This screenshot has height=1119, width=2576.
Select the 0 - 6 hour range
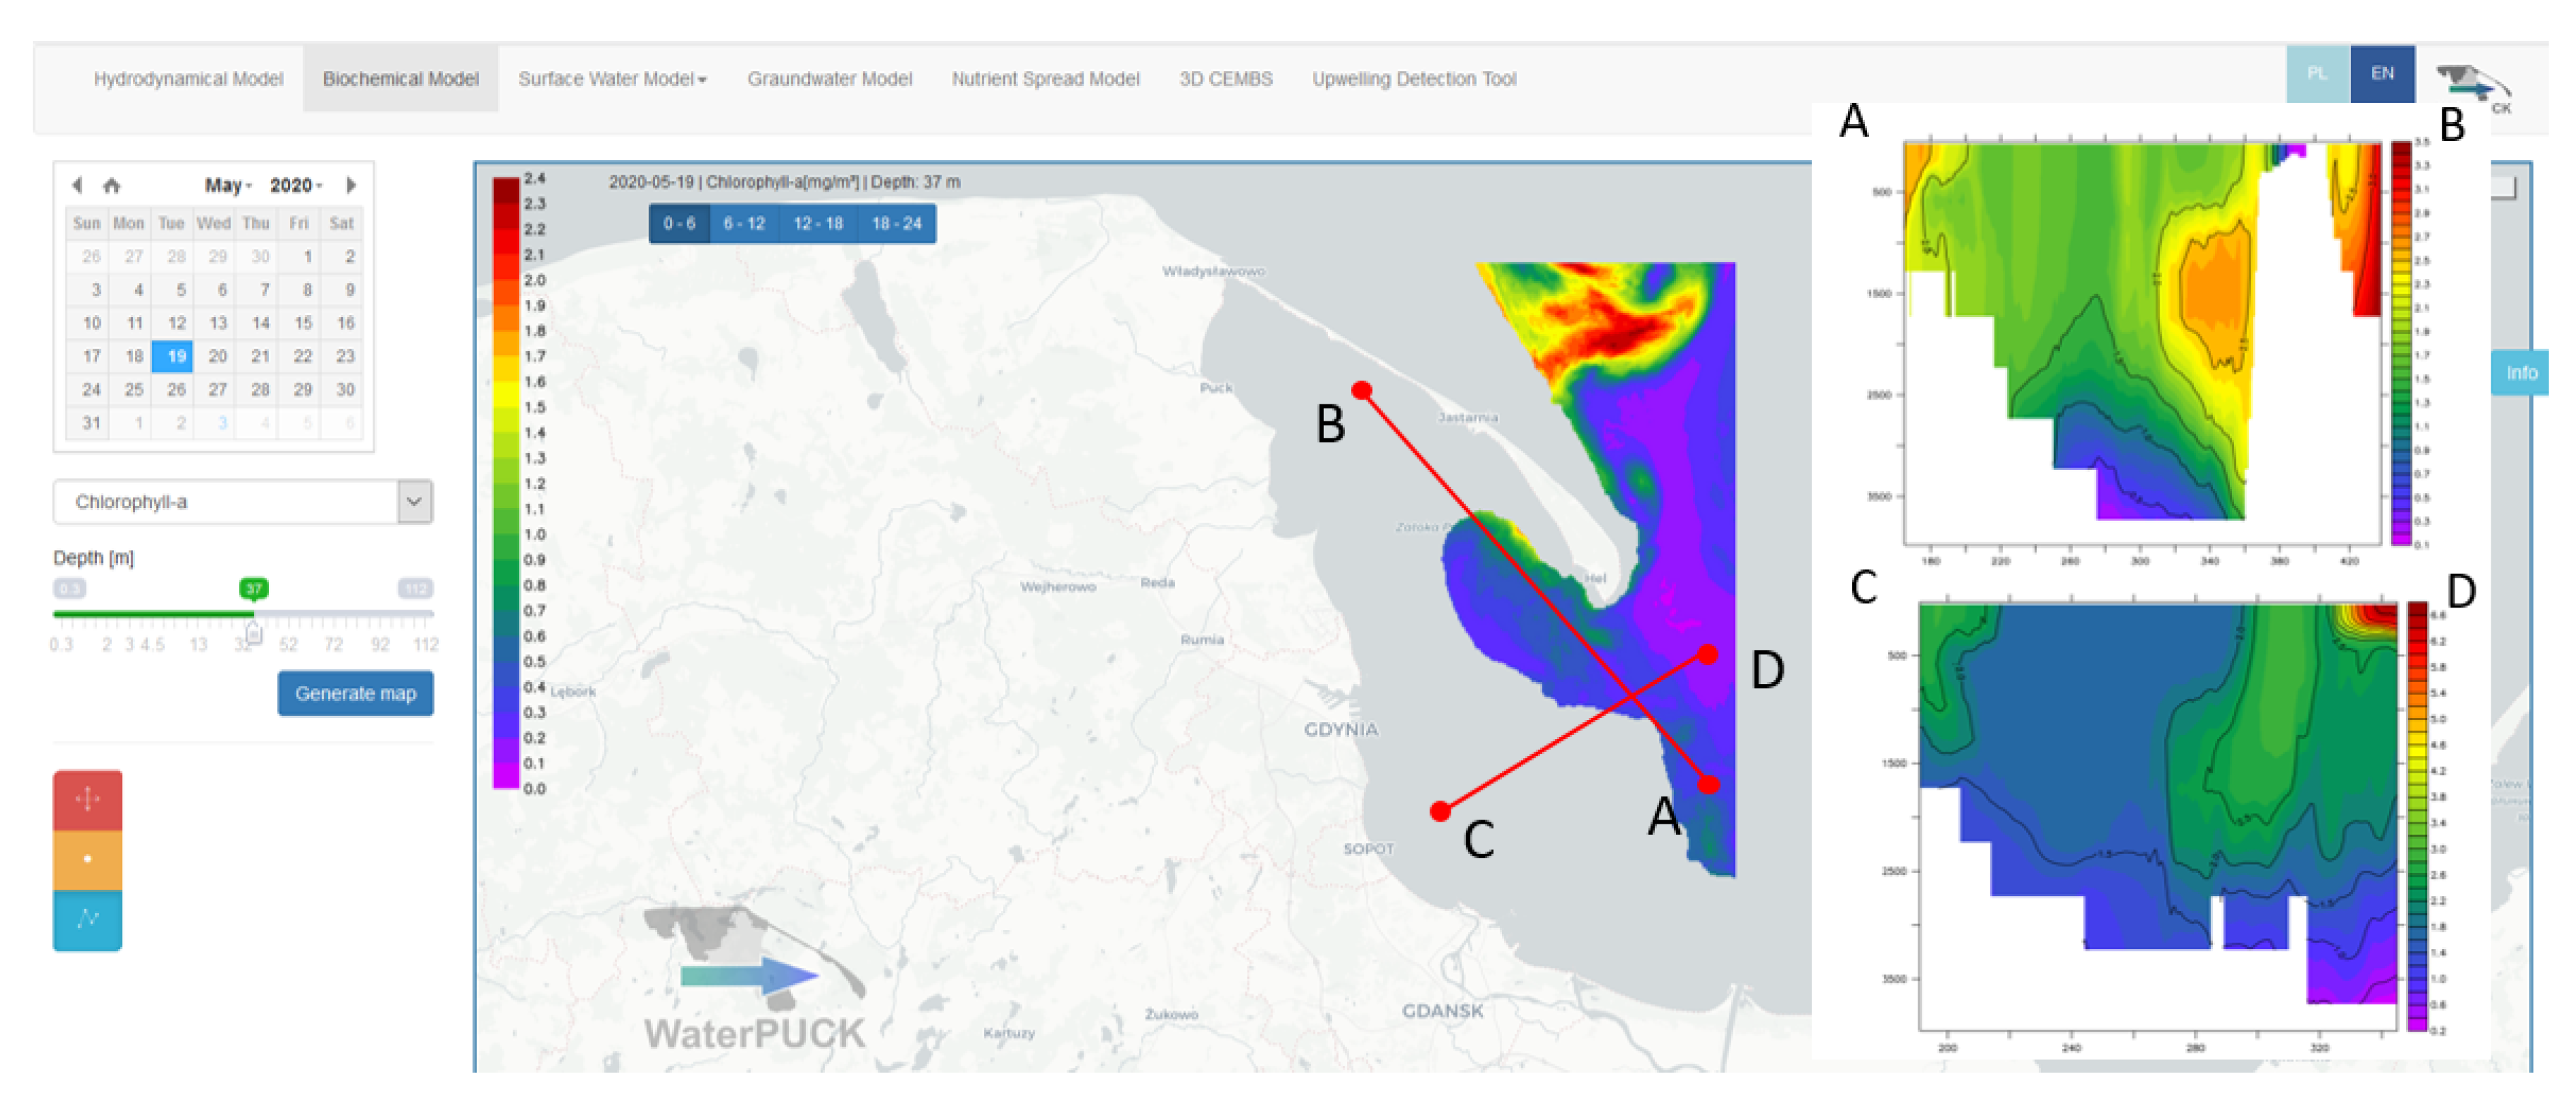point(679,224)
